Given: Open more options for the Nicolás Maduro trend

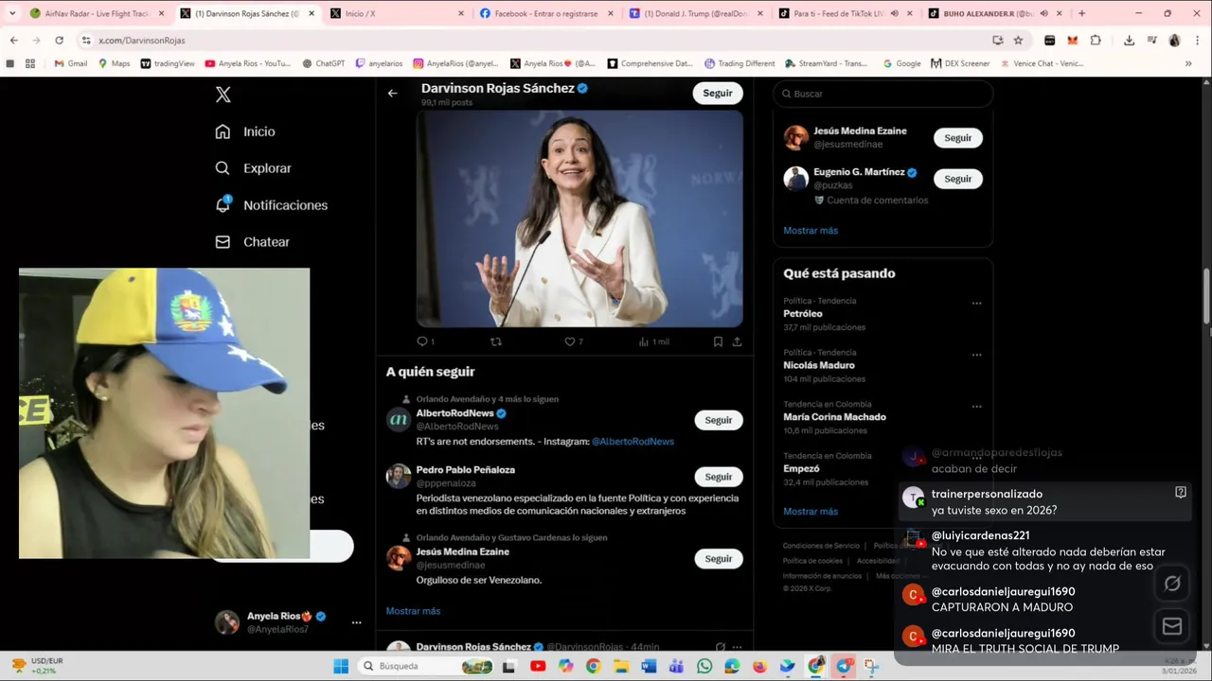Looking at the screenshot, I should click(x=976, y=356).
